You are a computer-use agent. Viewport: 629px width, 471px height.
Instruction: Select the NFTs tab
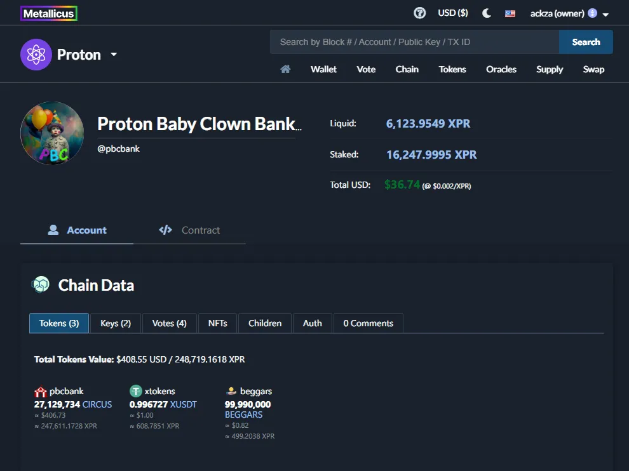click(x=217, y=323)
